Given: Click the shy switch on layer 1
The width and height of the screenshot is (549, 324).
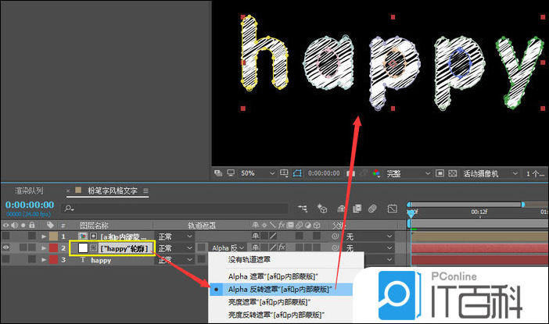Looking at the screenshot, I should [256, 237].
